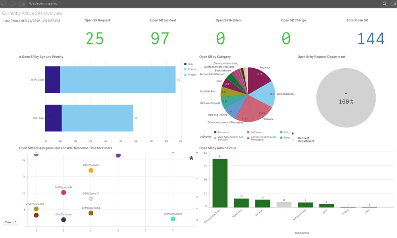Click the step forward selection icon

pos(13,4)
